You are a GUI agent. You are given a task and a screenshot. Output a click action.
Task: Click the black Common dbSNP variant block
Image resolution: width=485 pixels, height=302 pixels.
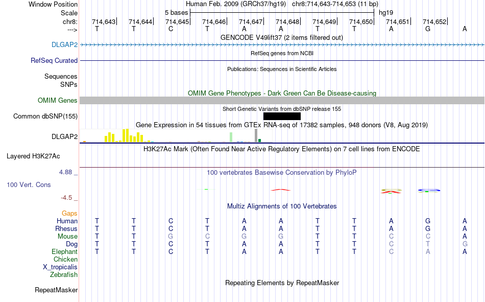coord(282,116)
